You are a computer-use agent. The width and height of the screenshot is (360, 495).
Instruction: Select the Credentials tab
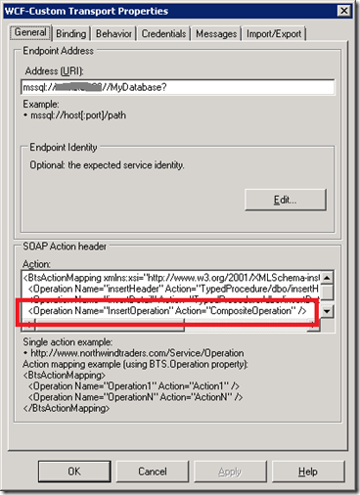pyautogui.click(x=163, y=33)
